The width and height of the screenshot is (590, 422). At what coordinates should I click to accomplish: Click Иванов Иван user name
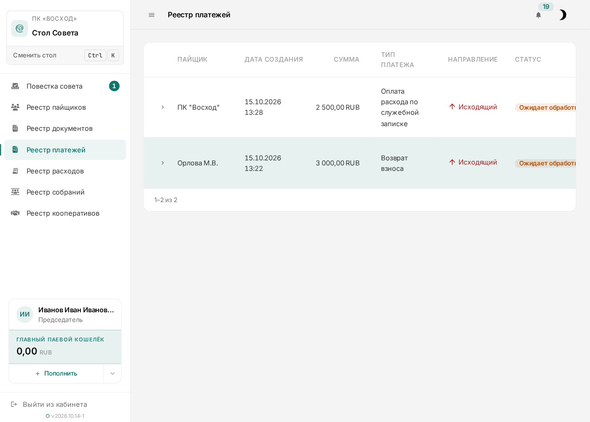[x=76, y=310]
